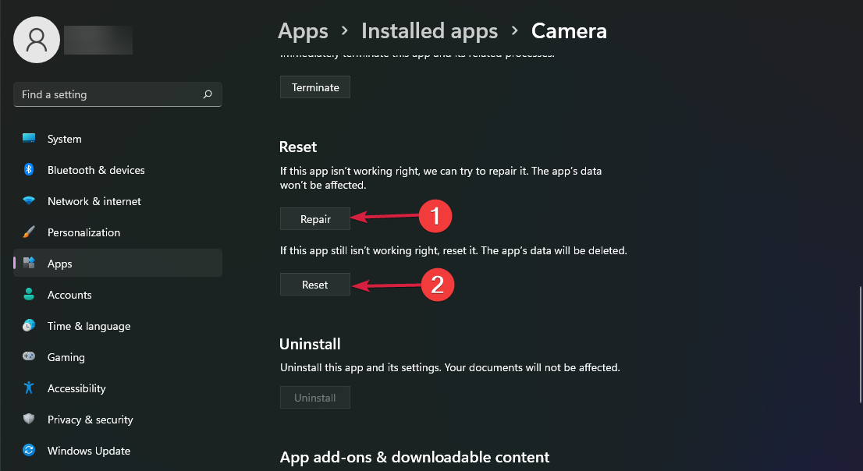Open the Personalization brush icon
The image size is (863, 471).
(29, 232)
